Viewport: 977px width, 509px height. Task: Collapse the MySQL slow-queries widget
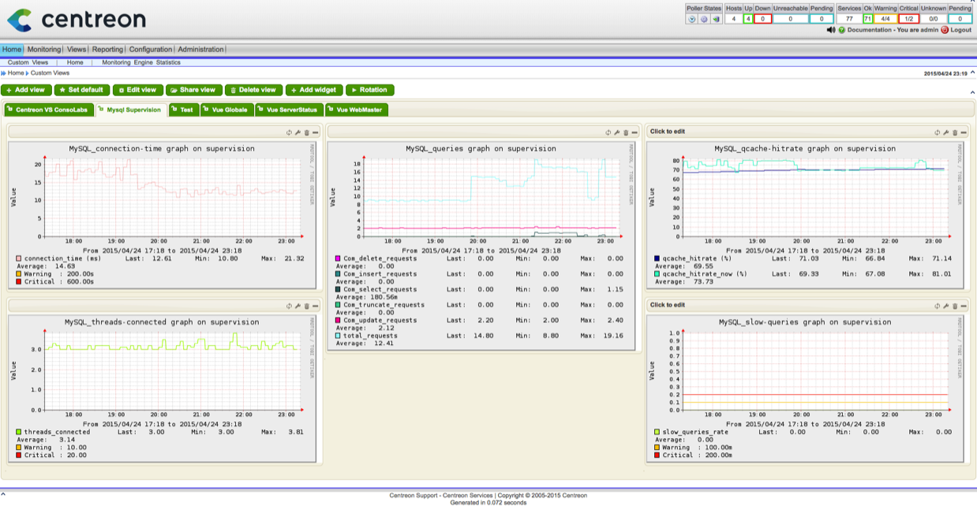tap(963, 306)
